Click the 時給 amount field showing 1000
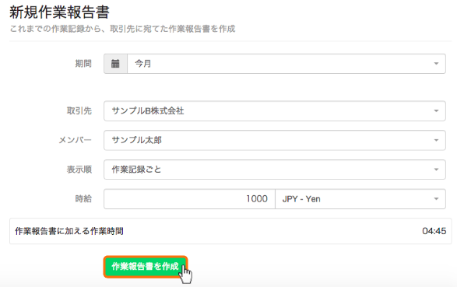Image resolution: width=457 pixels, height=287 pixels. (x=189, y=199)
